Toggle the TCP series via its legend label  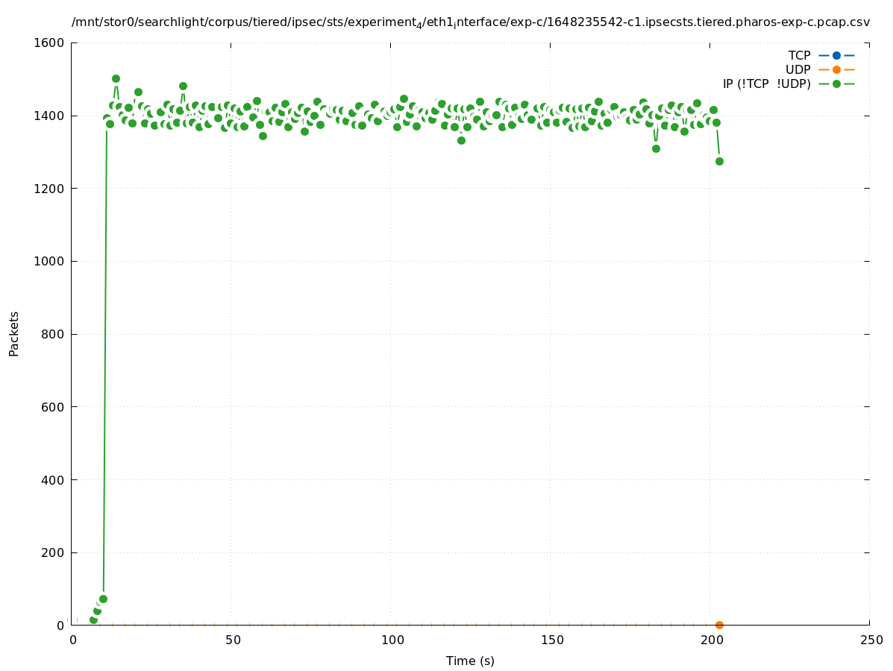tap(799, 55)
